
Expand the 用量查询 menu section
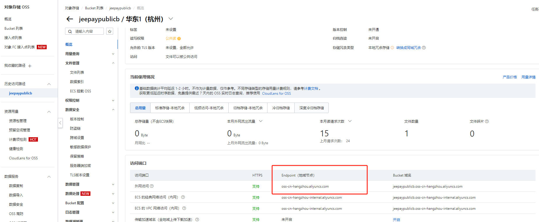113,54
